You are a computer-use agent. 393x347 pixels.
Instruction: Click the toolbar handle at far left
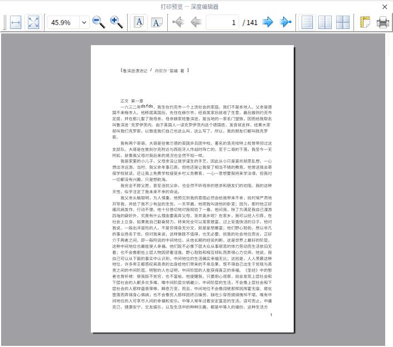pyautogui.click(x=4, y=22)
